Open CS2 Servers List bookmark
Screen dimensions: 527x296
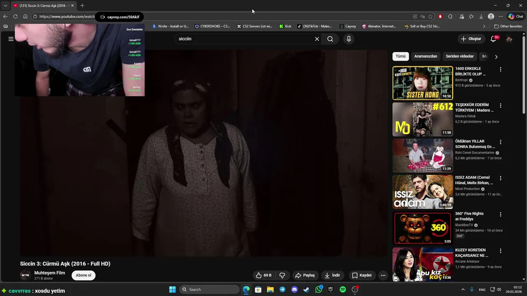(254, 26)
